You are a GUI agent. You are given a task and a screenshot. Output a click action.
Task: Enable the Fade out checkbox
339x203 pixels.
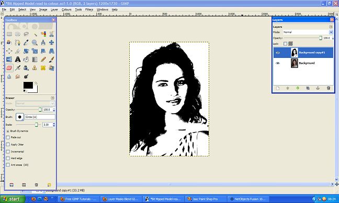tap(8, 137)
